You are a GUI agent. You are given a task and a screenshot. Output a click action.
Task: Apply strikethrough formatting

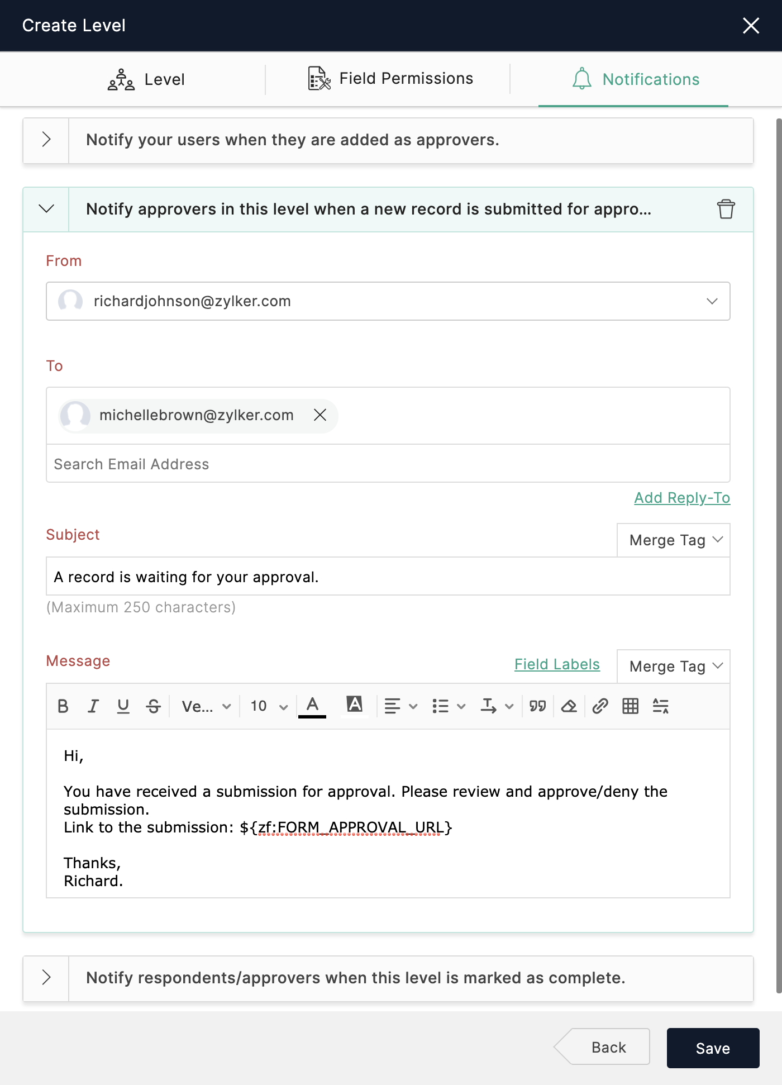tap(153, 706)
